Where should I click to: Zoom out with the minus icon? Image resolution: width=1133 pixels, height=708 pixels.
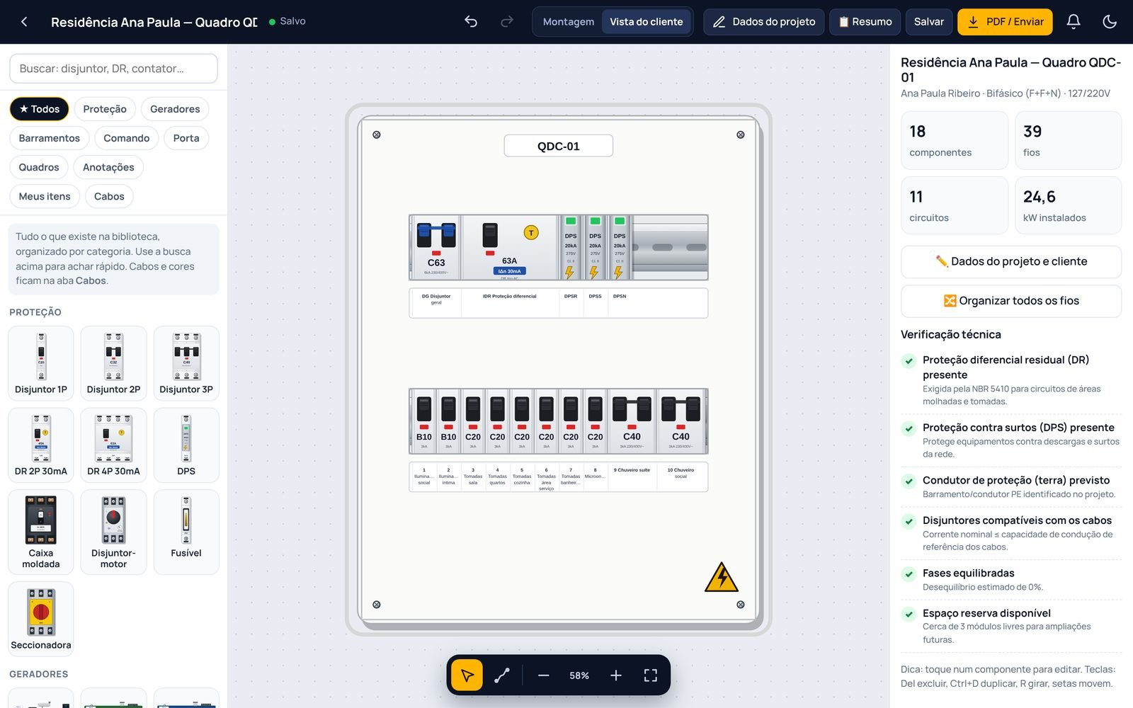click(x=543, y=675)
